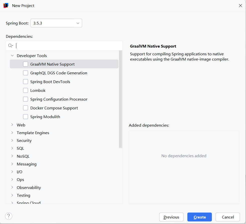
Task: Close the New Project dialog
Action: [240, 6]
